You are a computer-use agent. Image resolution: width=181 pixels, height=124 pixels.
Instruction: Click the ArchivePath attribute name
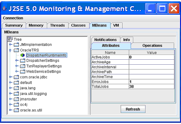click(x=102, y=72)
